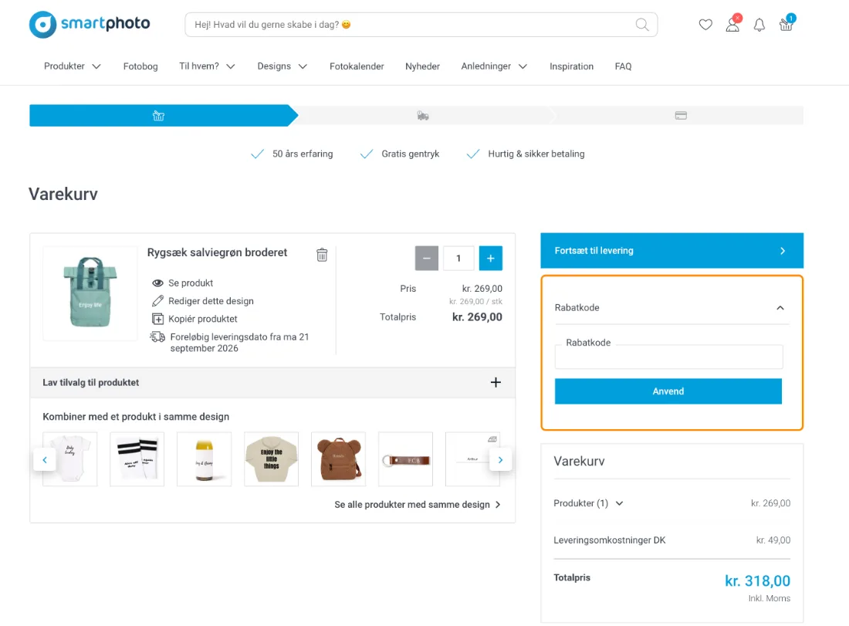Delete the backpack with trash icon

322,255
